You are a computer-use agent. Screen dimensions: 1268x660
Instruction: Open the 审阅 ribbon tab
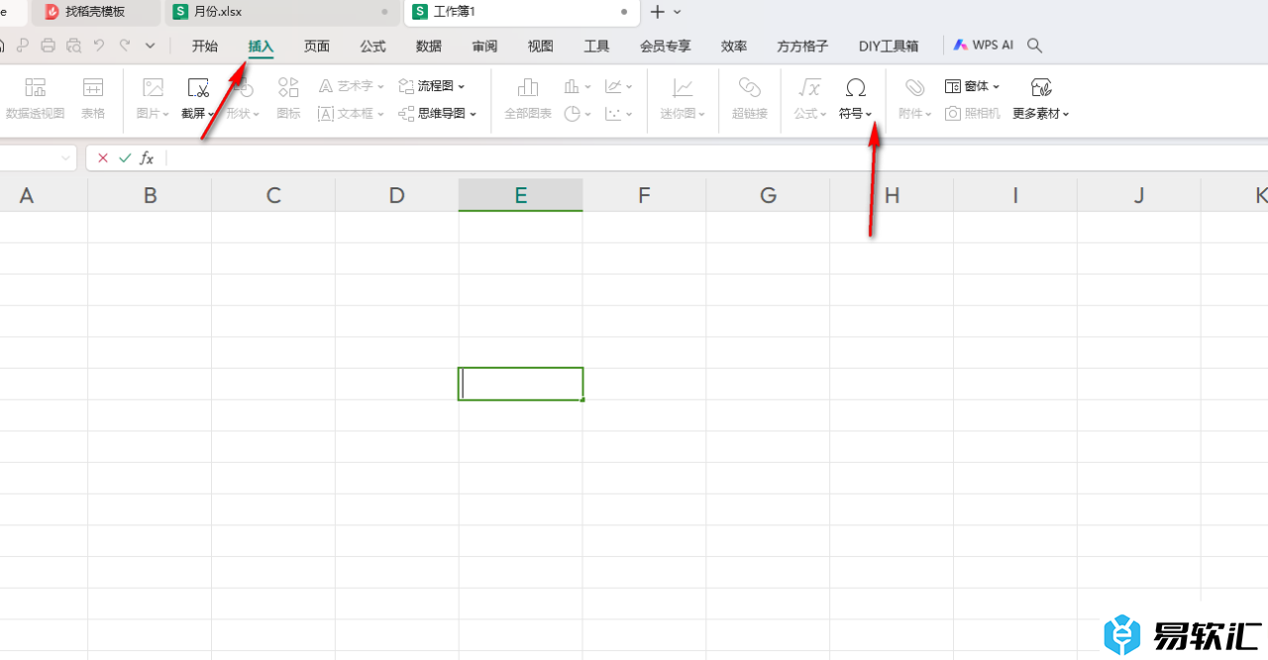click(485, 46)
